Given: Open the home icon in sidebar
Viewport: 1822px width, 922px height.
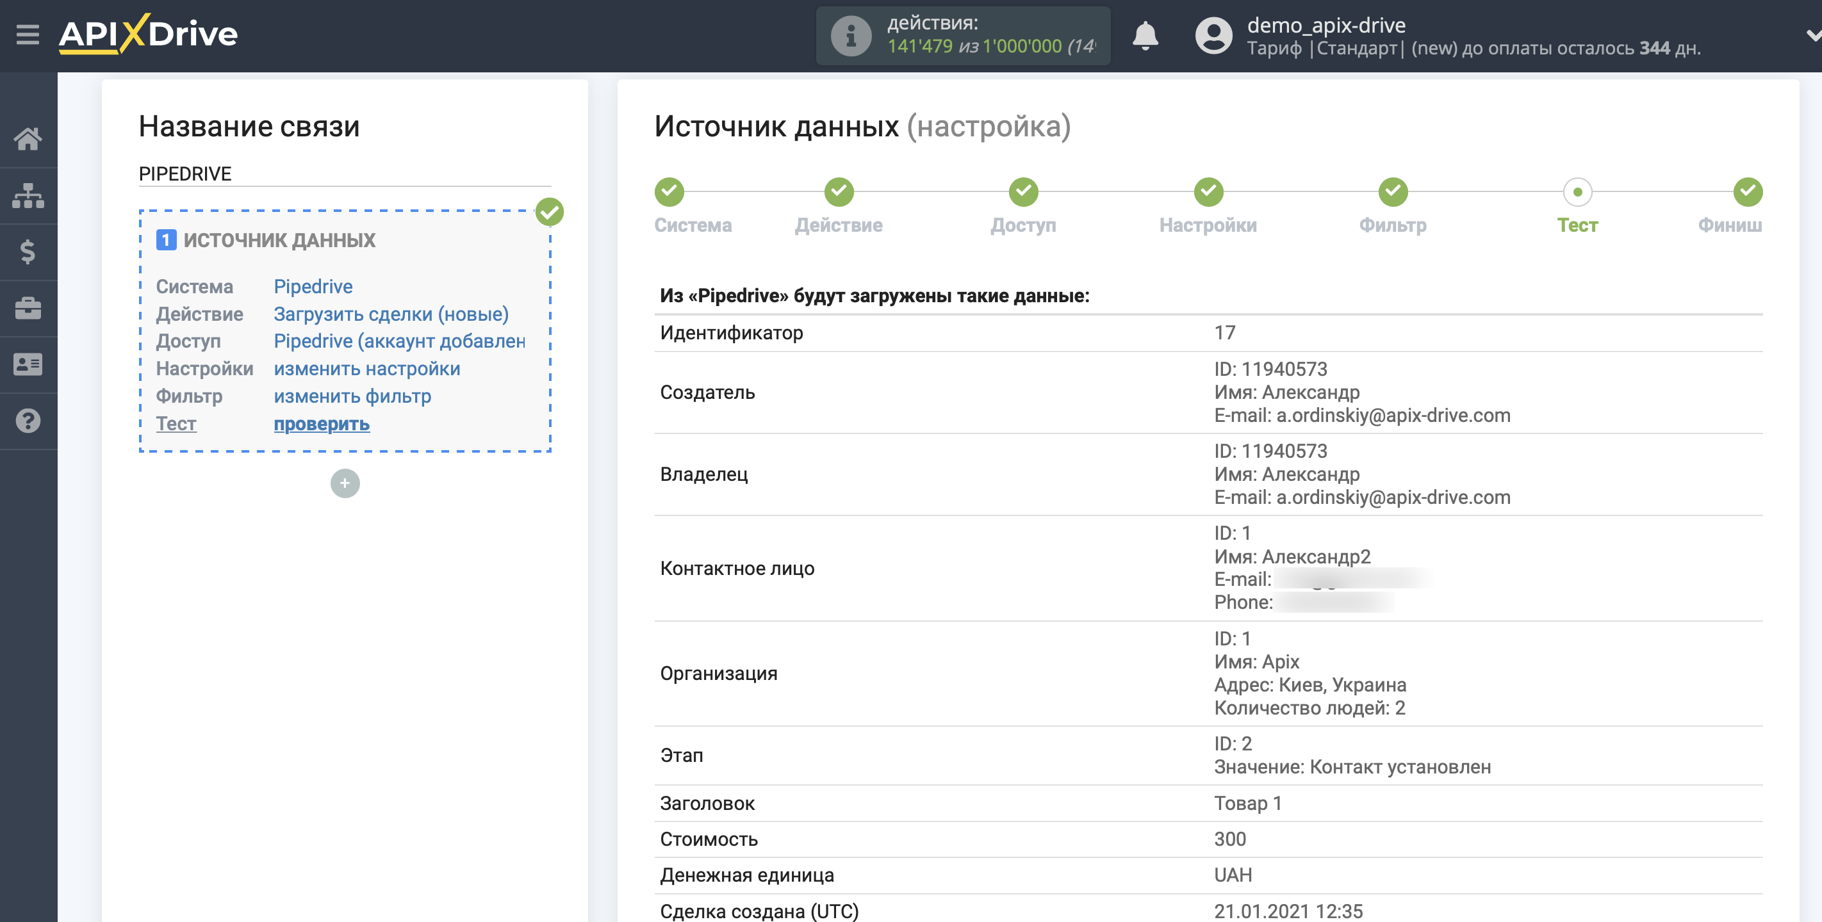Looking at the screenshot, I should click(28, 138).
